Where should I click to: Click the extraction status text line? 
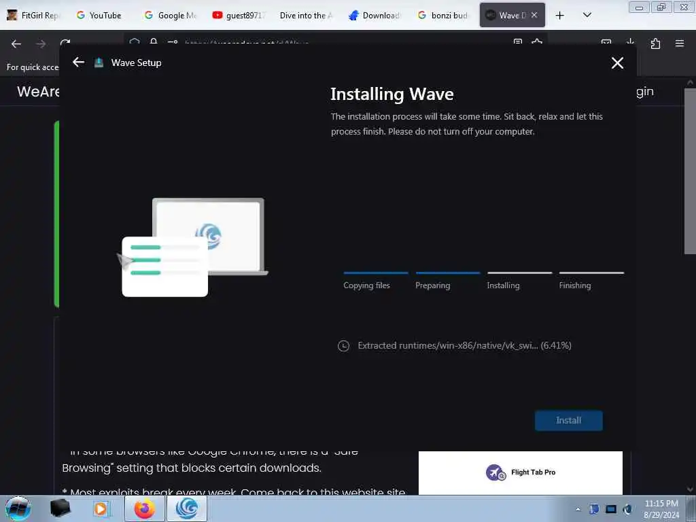point(464,346)
